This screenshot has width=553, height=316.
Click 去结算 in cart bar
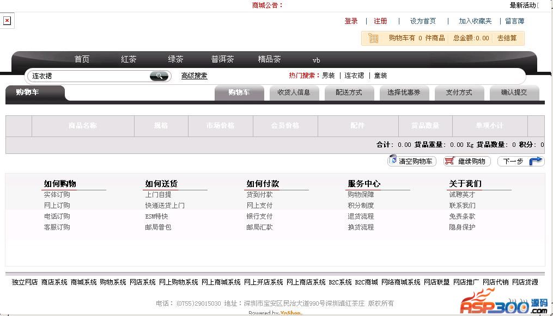pyautogui.click(x=507, y=38)
